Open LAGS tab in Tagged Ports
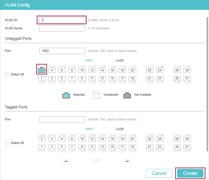This screenshot has height=180, width=209. point(119,129)
